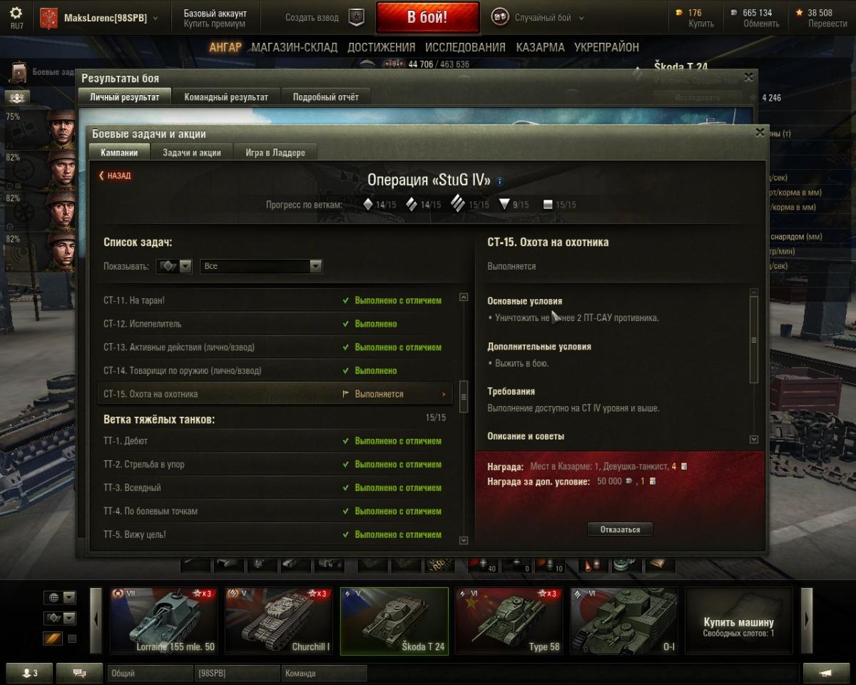Select the ТТ-3. Всеядный task row
Screen dimensions: 856x685
click(275, 488)
